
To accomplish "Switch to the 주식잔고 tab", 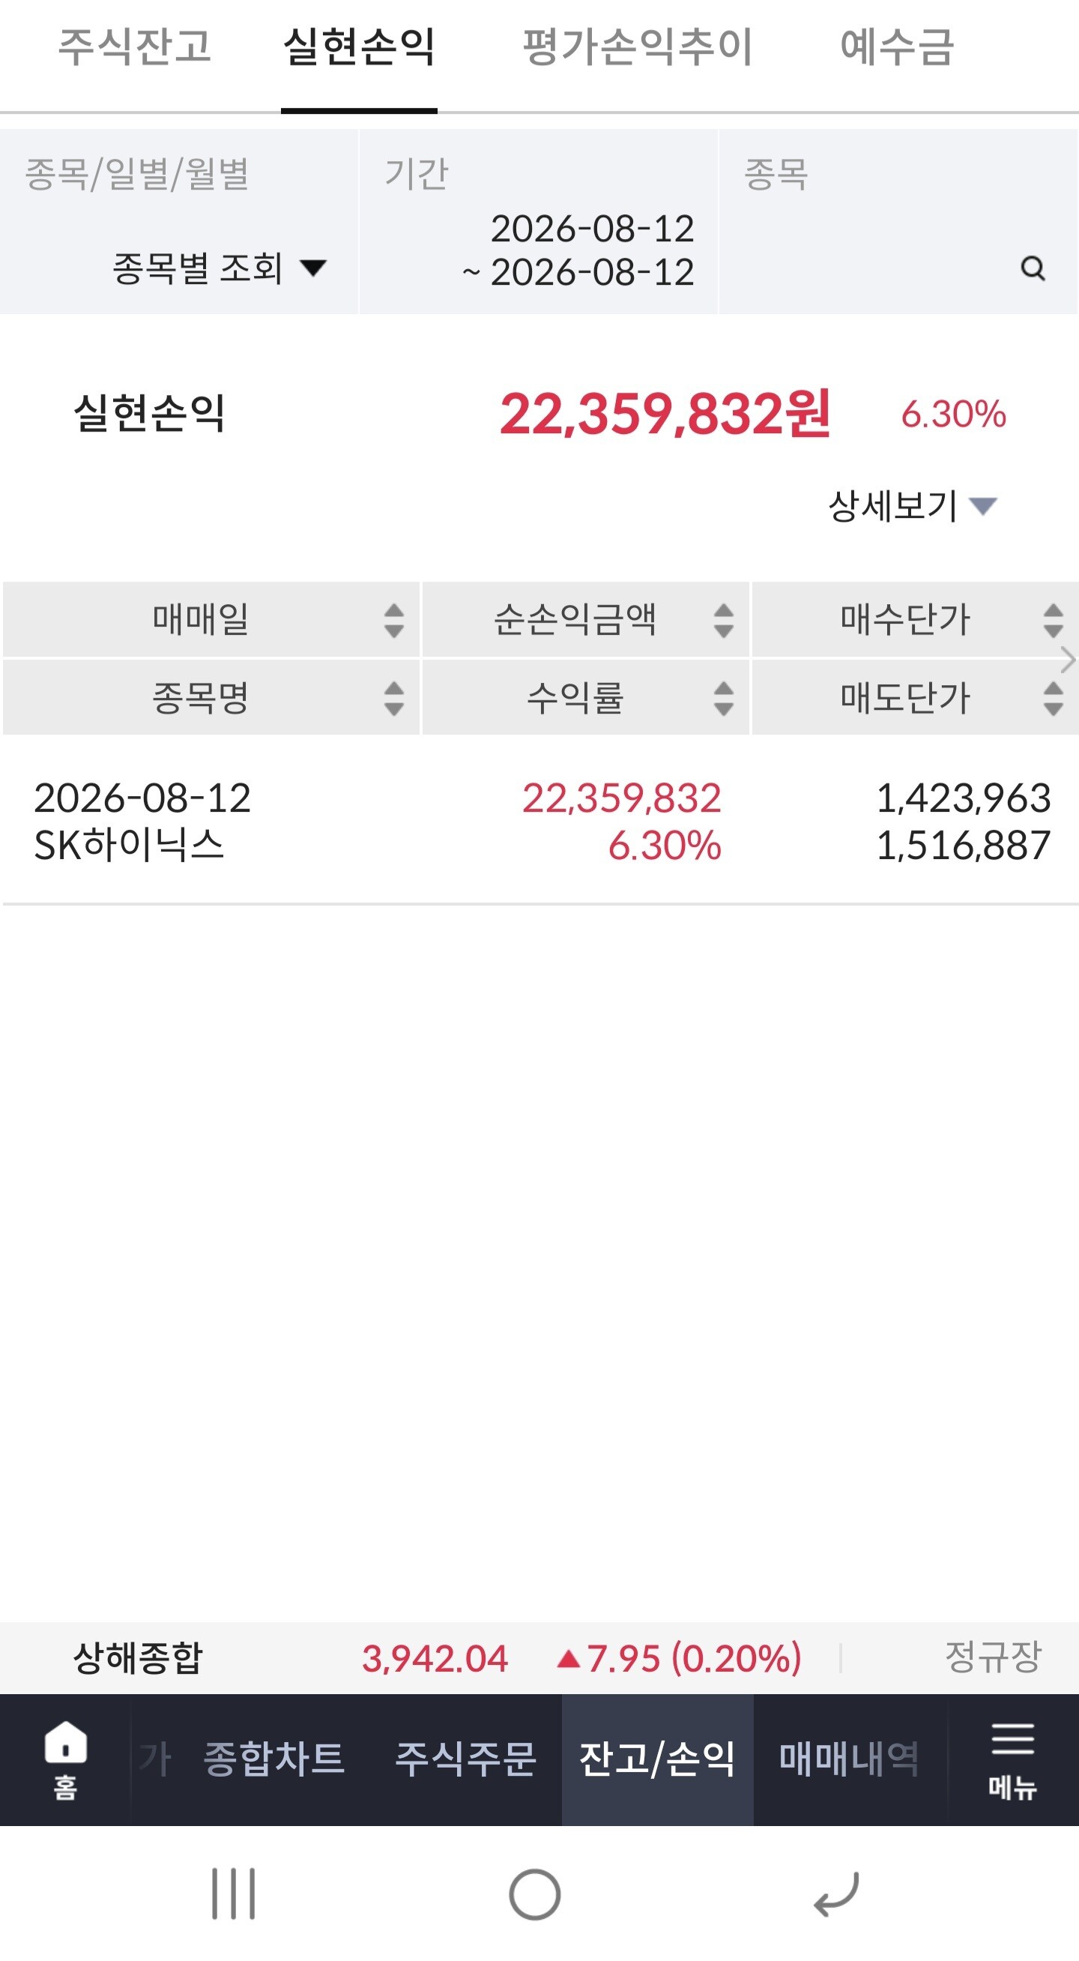I will click(x=135, y=47).
